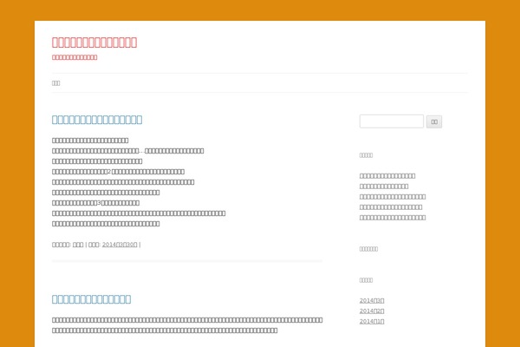Image resolution: width=520 pixels, height=347 pixels.
Task: Open the 2014 March archive link
Action: [372, 300]
